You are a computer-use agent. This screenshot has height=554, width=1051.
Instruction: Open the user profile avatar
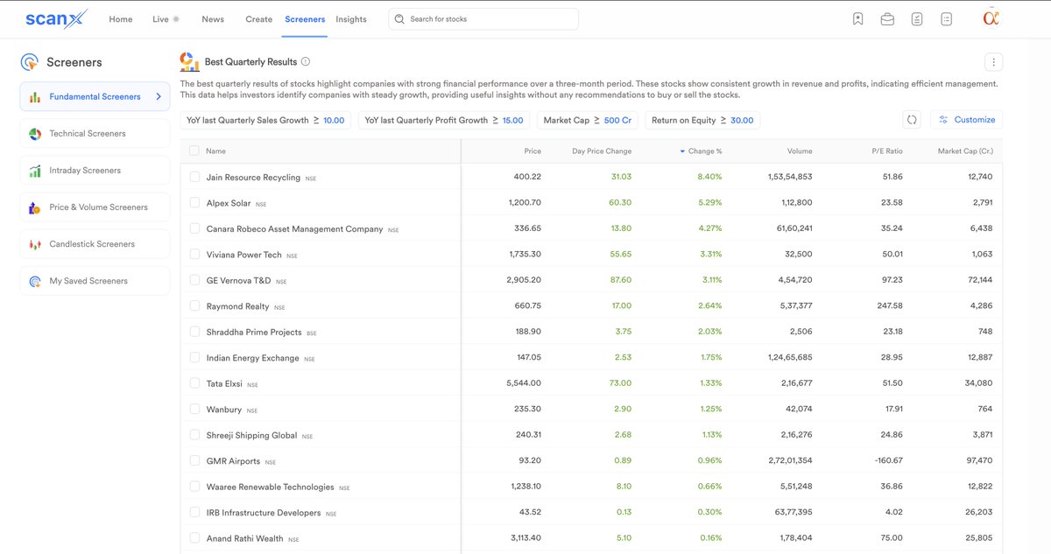(x=991, y=18)
